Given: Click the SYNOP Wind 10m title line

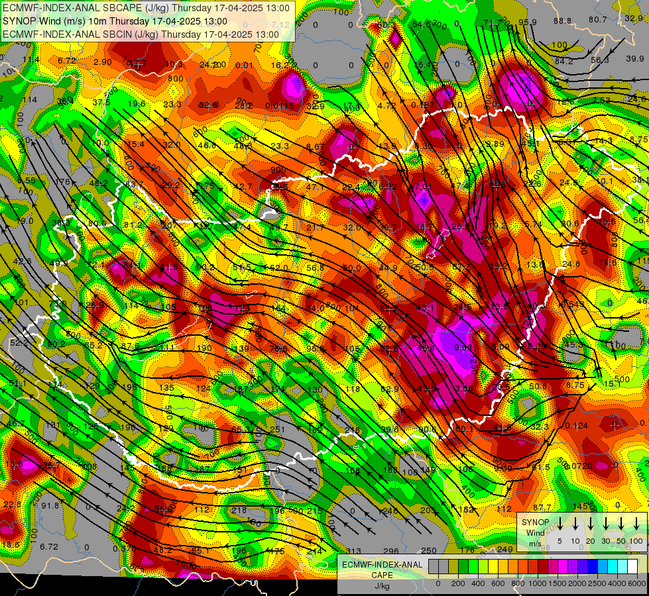Looking at the screenshot, I should (x=115, y=21).
